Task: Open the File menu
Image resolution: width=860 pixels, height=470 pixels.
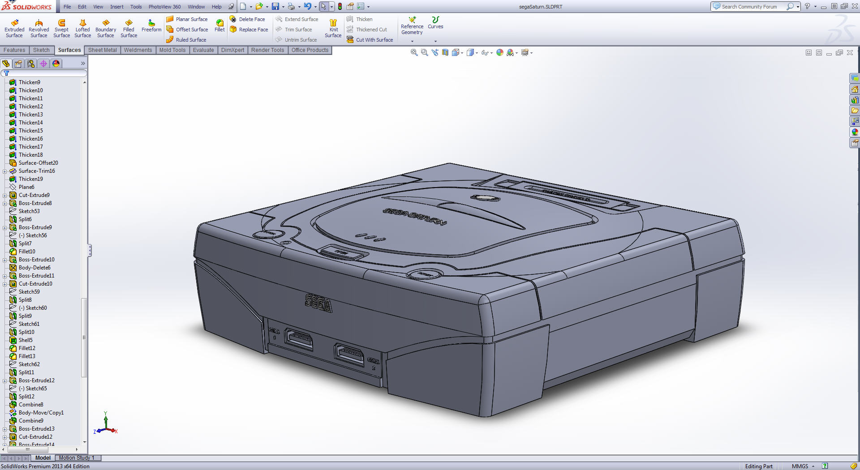Action: (67, 7)
